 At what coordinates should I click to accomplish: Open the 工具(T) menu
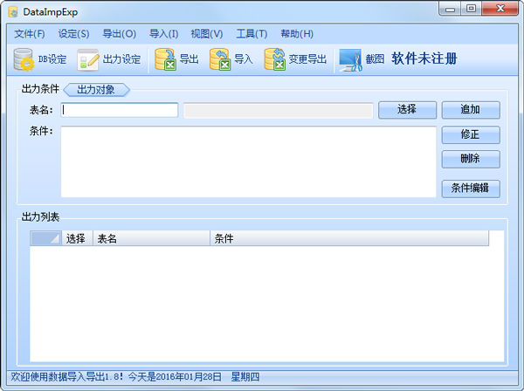click(x=252, y=33)
